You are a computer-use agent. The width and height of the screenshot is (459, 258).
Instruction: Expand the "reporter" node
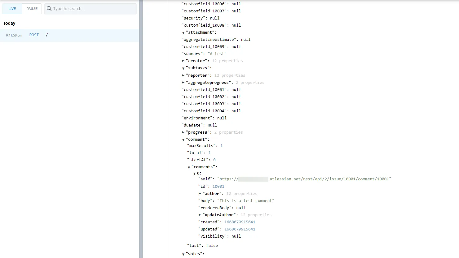coord(183,75)
